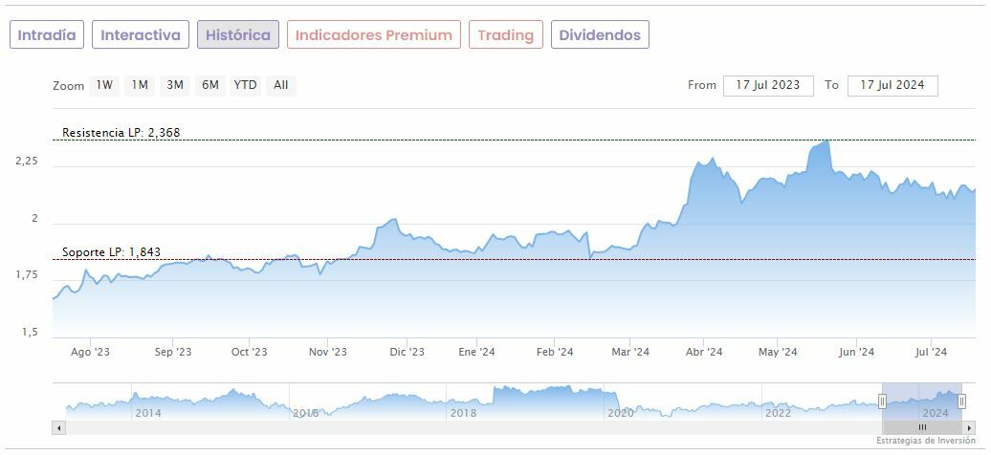Viewport: 991px width, 455px height.
Task: Set zoom range to 1W
Action: click(104, 85)
